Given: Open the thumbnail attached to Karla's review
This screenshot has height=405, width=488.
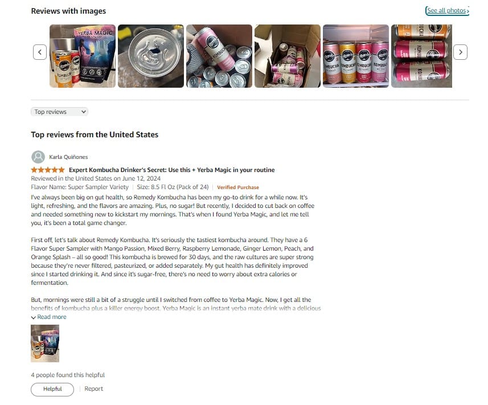Looking at the screenshot, I should (x=45, y=343).
